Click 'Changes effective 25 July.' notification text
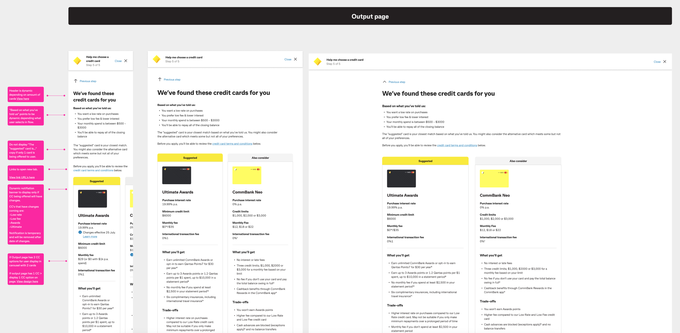This screenshot has width=680, height=333. tap(99, 233)
